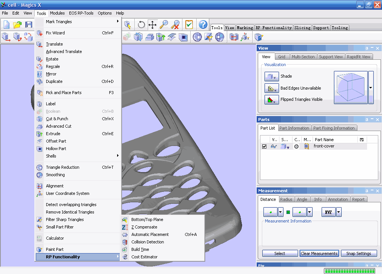Select Automatic Placement in the submenu
Screen dimensions: 382x274
[163, 234]
